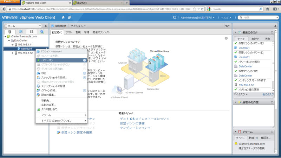
Task: Show 新規 (1) alarms tab
Action: point(253,138)
